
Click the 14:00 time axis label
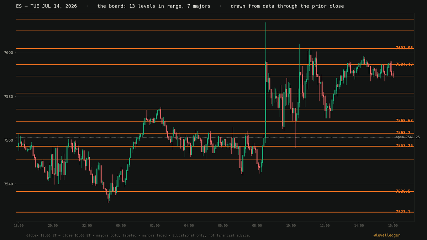pos(359,225)
